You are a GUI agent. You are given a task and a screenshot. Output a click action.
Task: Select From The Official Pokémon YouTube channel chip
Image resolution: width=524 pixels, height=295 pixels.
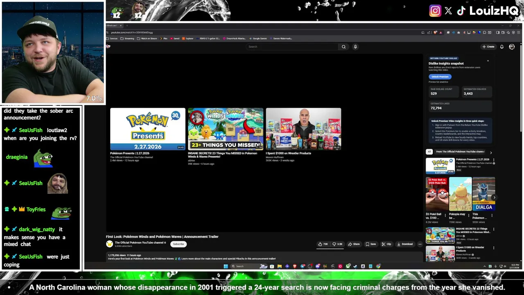click(x=460, y=152)
